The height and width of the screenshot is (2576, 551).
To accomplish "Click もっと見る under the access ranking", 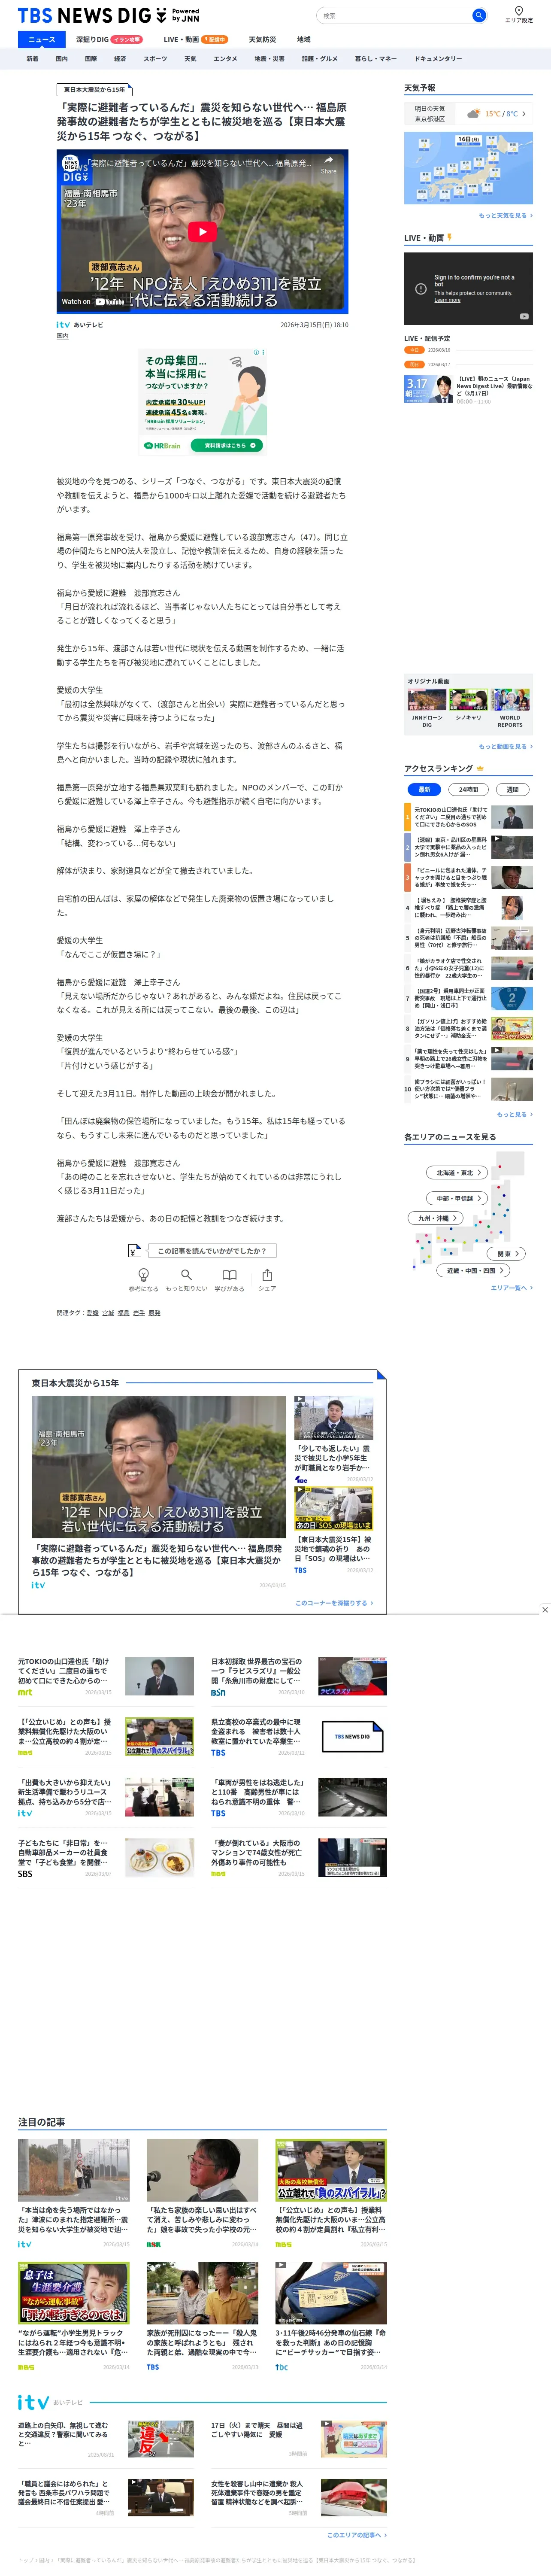I will click(515, 1114).
